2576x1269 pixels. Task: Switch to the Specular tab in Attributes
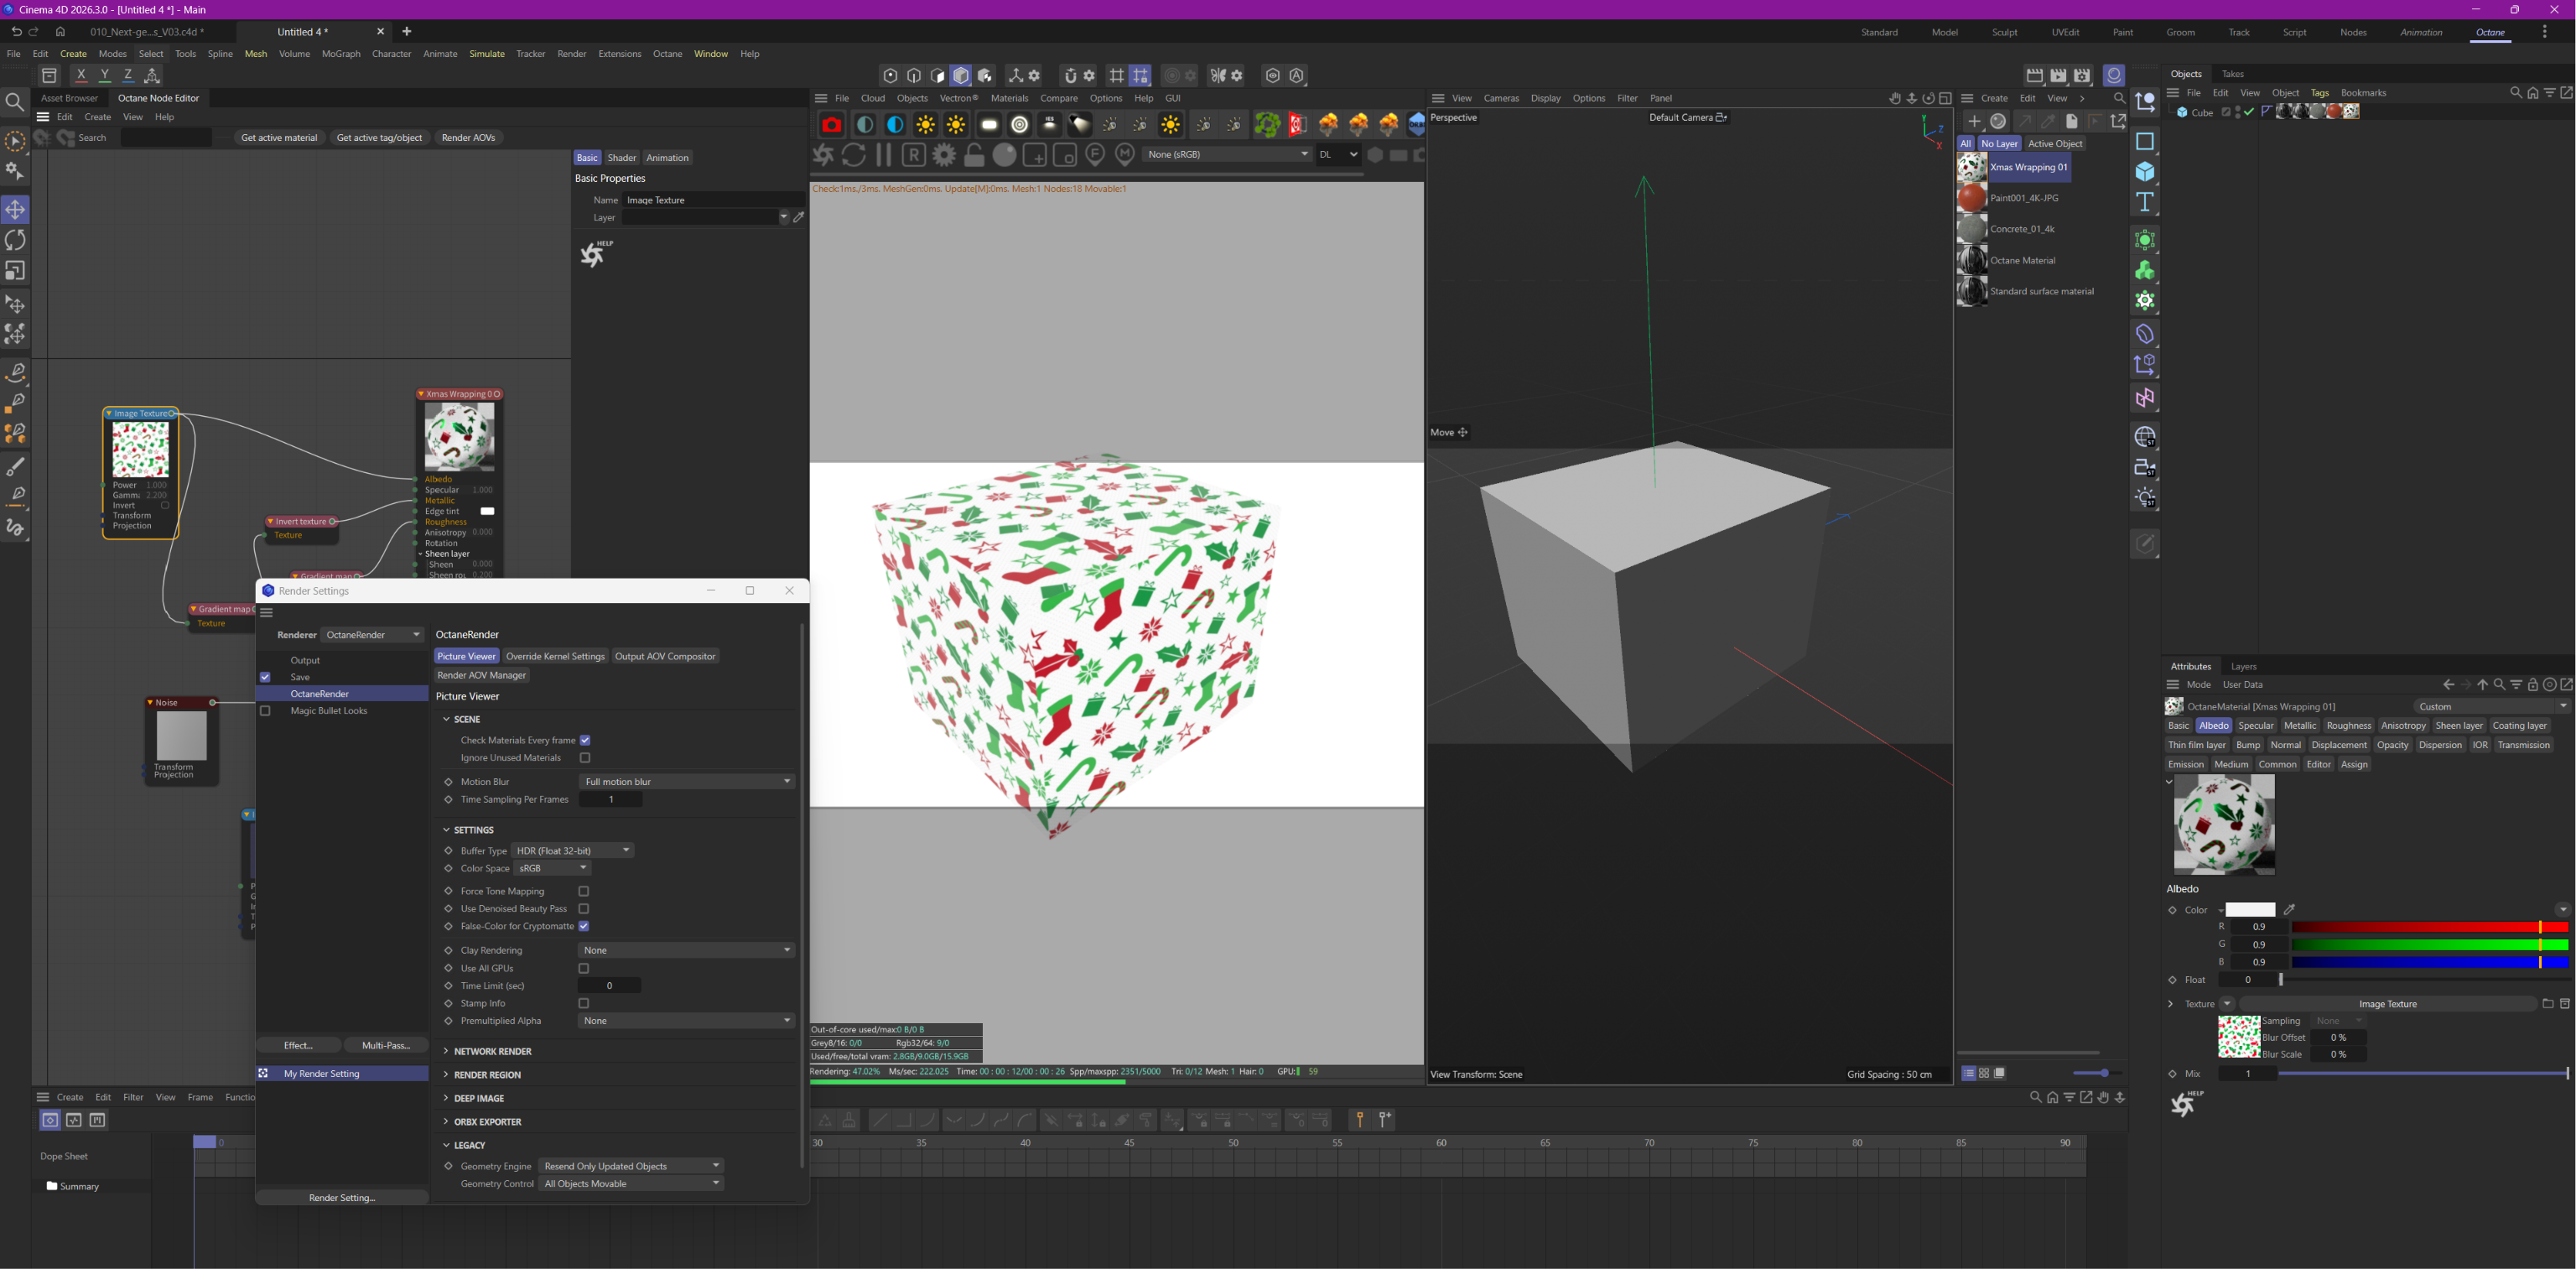tap(2255, 726)
